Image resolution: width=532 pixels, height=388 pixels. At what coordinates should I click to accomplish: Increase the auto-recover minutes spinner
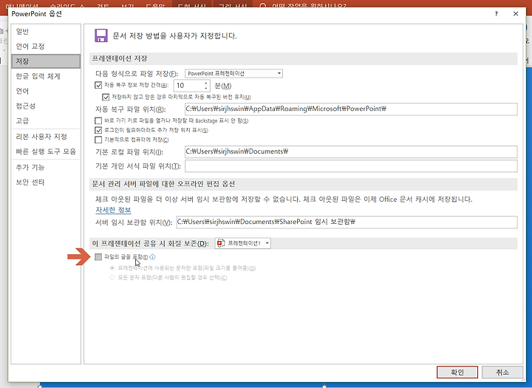(206, 83)
